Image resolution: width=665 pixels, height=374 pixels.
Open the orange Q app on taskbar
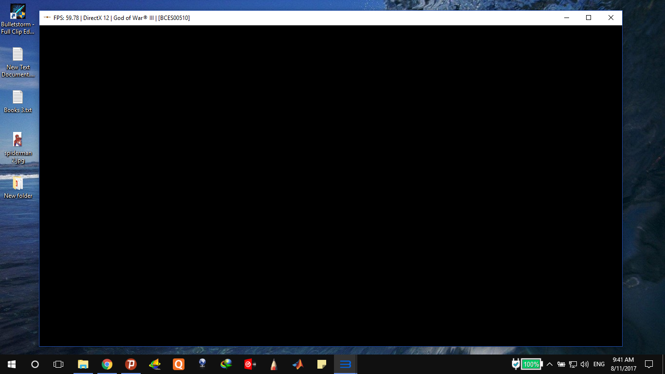[179, 364]
